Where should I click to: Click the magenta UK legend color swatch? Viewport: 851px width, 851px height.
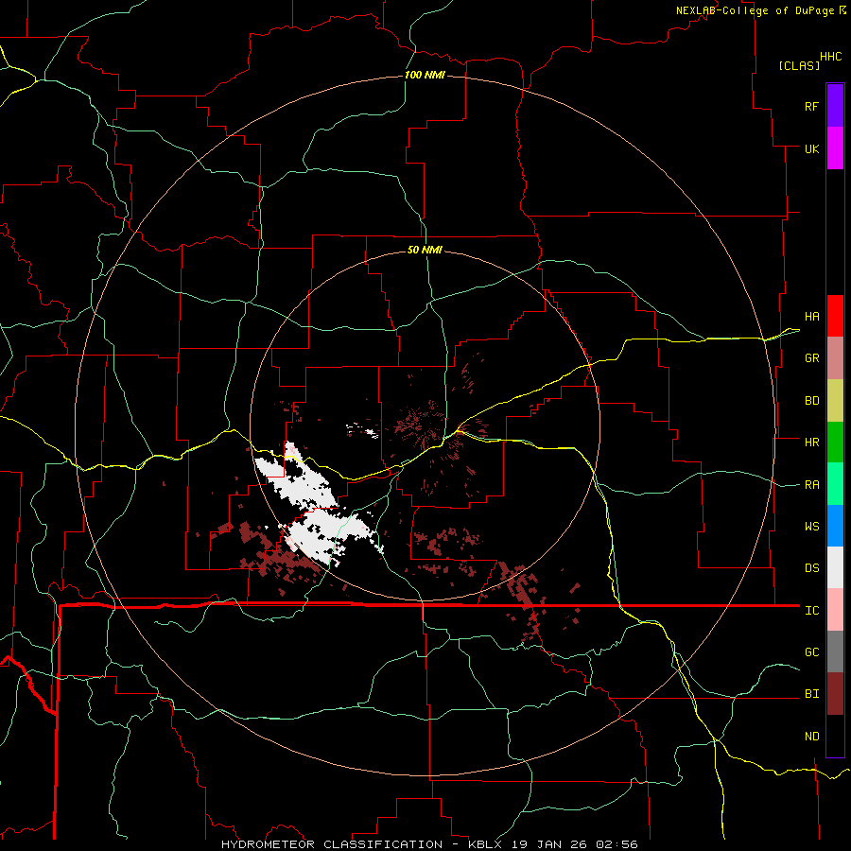tap(835, 148)
